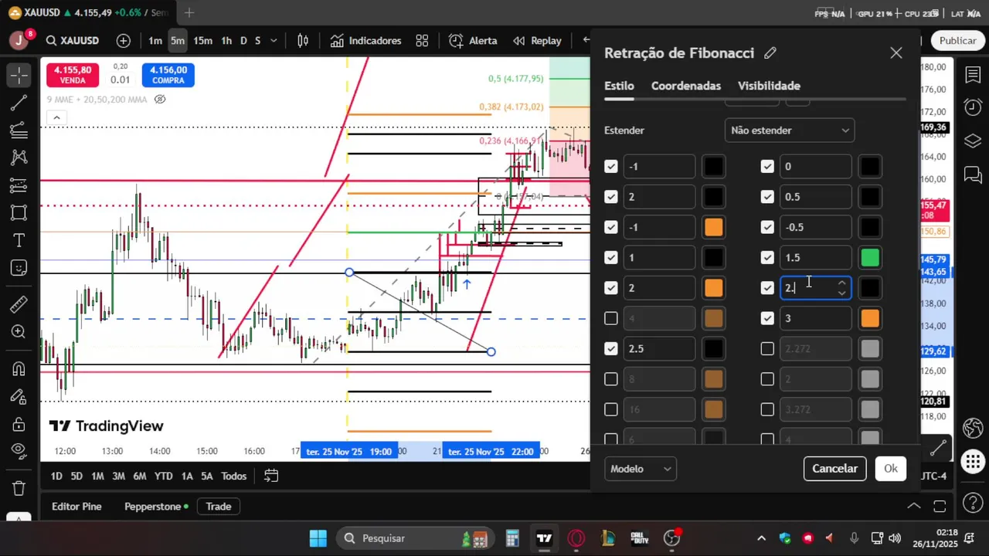Viewport: 989px width, 556px height.
Task: Open the geometric shapes tools
Action: [x=19, y=213]
